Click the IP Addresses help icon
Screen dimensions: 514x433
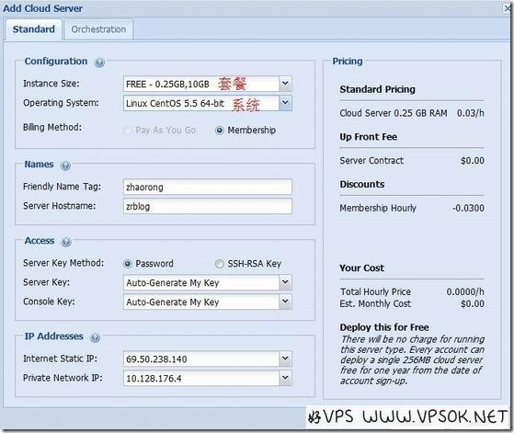[x=95, y=337]
